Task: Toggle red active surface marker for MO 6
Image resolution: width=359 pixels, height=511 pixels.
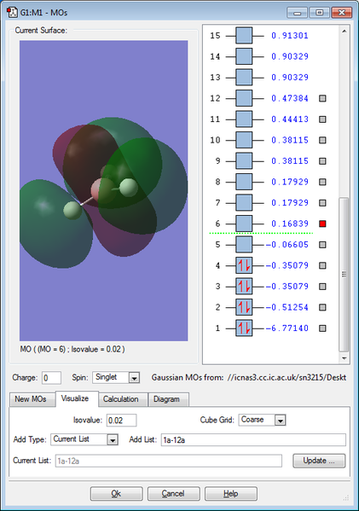Action: click(x=322, y=224)
